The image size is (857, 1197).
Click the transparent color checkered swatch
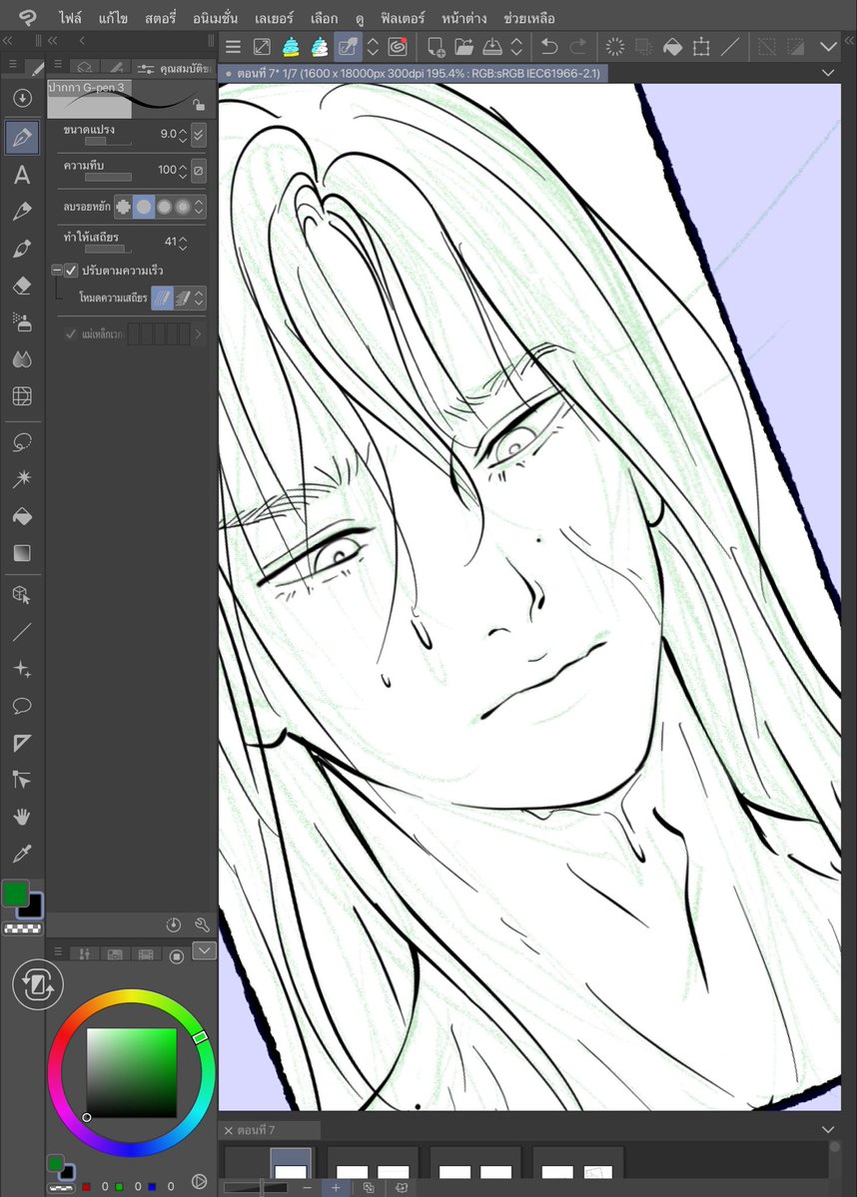pyautogui.click(x=23, y=929)
